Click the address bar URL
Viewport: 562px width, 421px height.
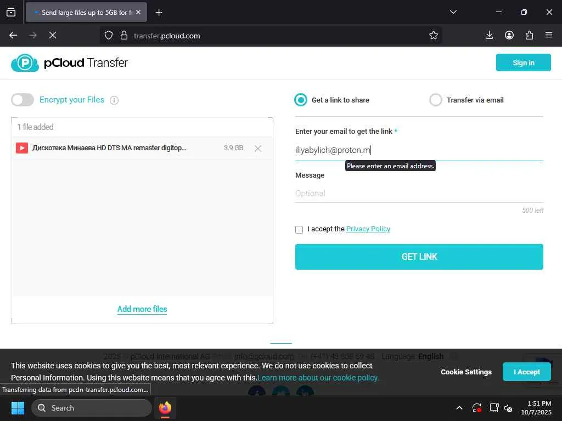pyautogui.click(x=167, y=36)
